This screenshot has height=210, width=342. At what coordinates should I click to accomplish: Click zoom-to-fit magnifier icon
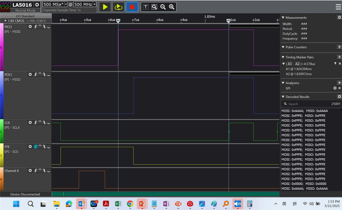(154, 7)
